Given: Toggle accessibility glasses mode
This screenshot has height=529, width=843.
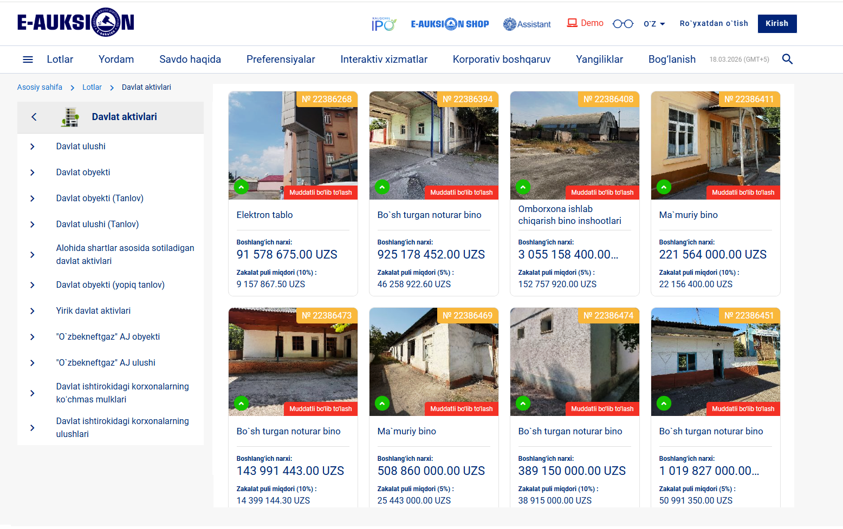Looking at the screenshot, I should (622, 24).
